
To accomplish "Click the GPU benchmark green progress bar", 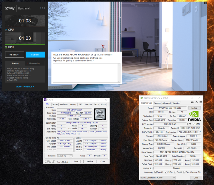I will pyautogui.click(x=25, y=44).
